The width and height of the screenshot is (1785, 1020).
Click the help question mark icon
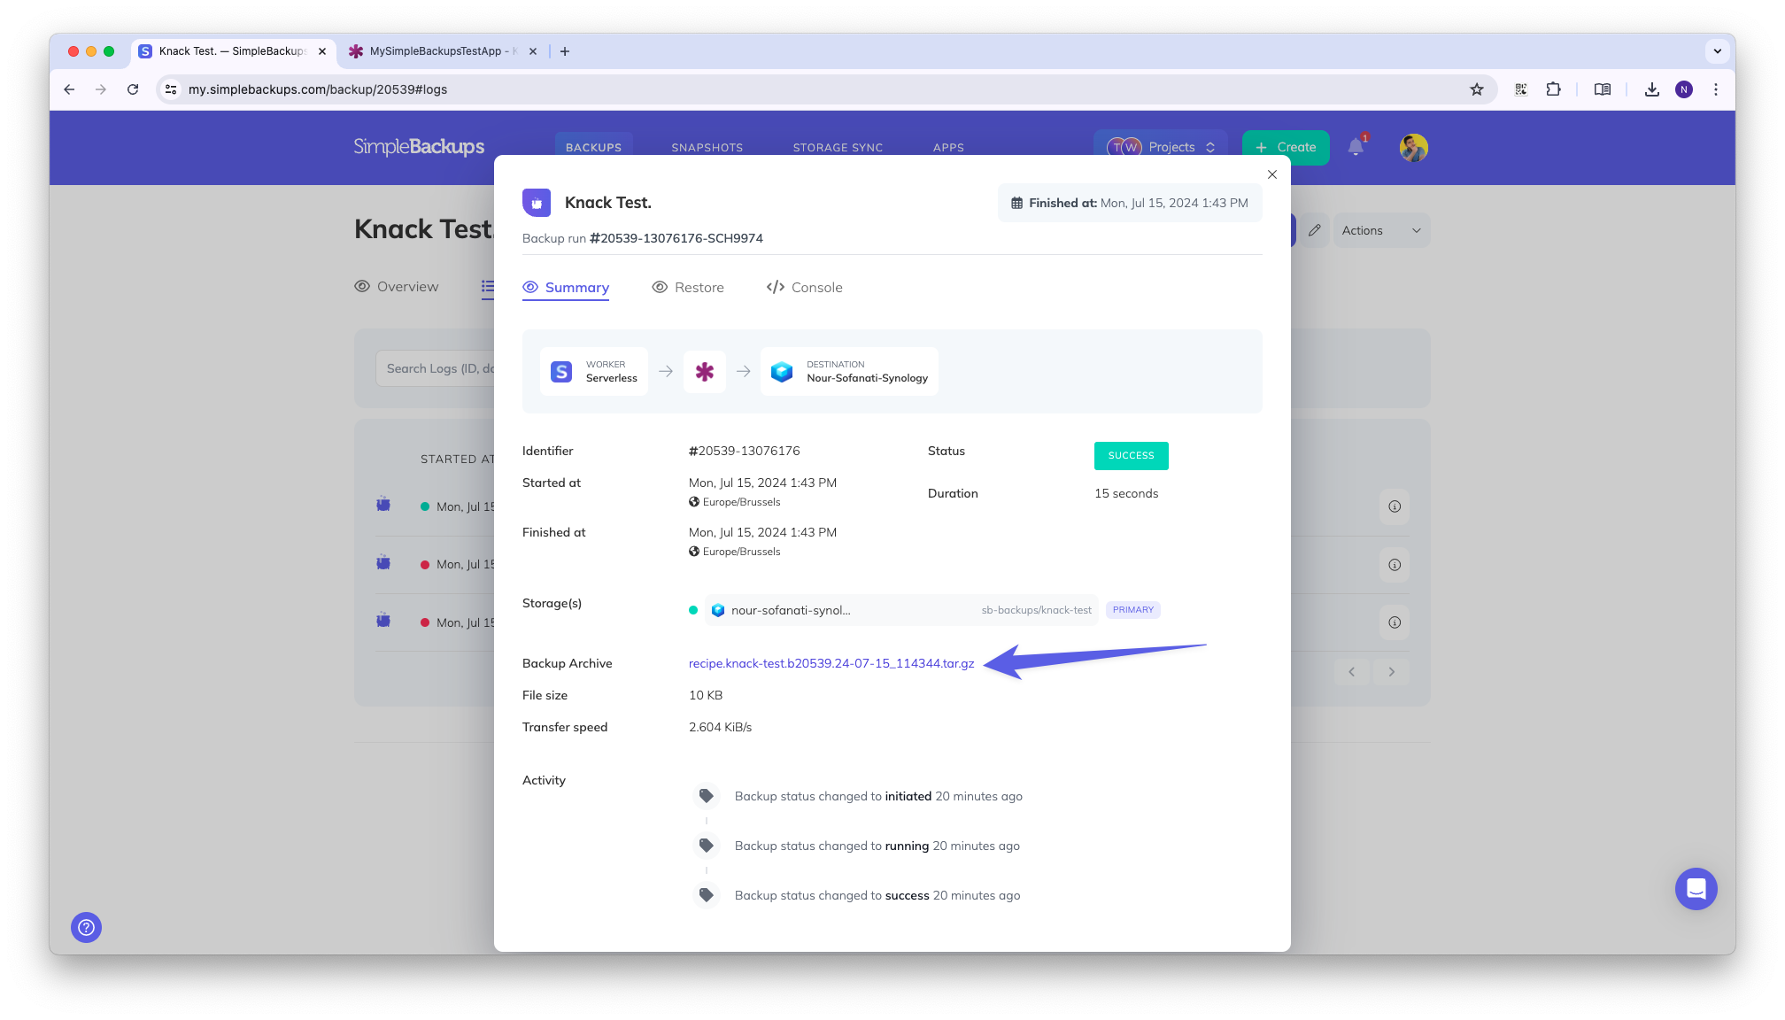click(x=86, y=927)
